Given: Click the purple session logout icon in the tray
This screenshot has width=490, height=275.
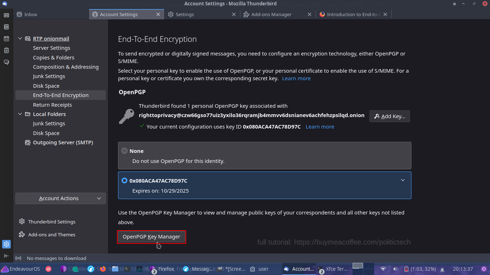Looking at the screenshot, I should tap(484, 269).
